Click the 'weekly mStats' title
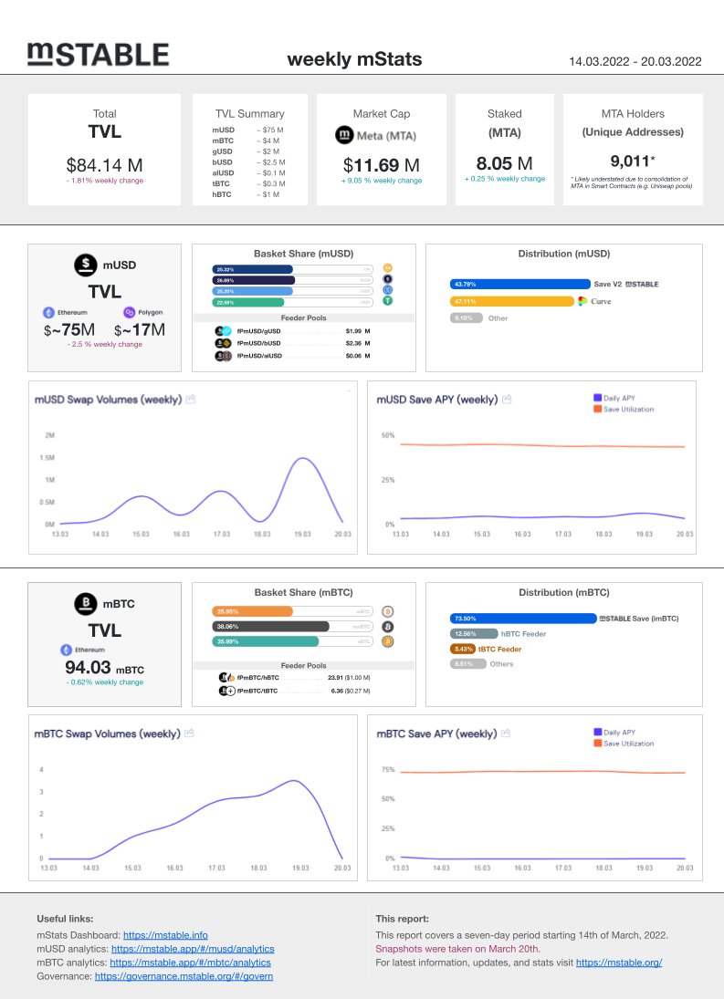Screen dimensions: 724x999 coord(354,59)
